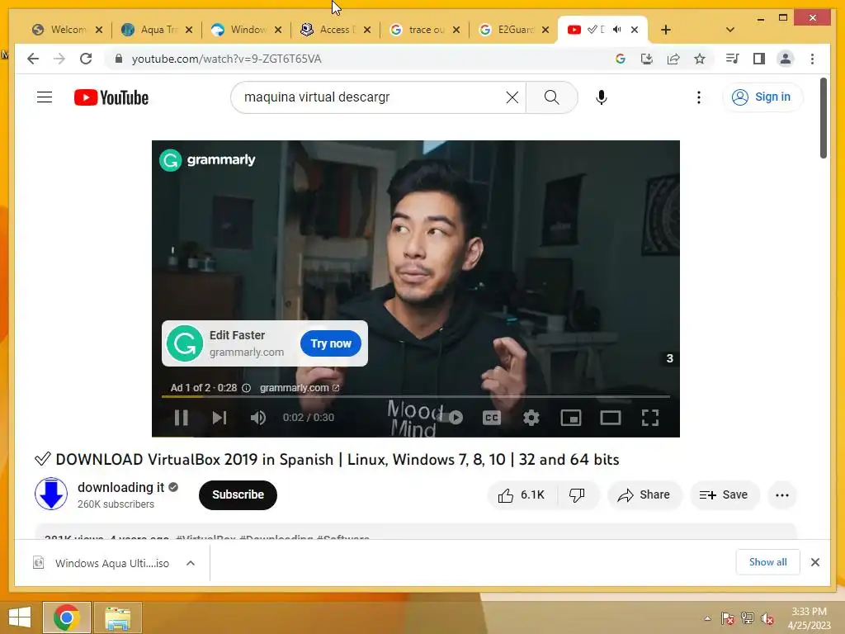Switch to theater mode view
The width and height of the screenshot is (845, 634).
(611, 417)
